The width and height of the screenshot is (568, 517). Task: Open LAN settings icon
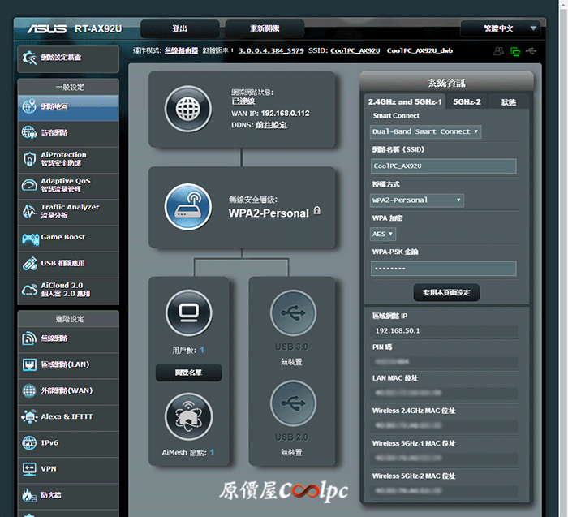tap(29, 364)
